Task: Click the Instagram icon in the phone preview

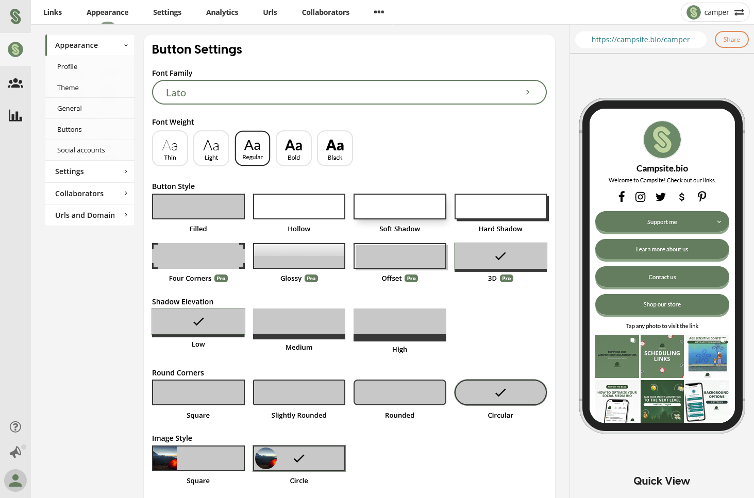Action: point(640,196)
